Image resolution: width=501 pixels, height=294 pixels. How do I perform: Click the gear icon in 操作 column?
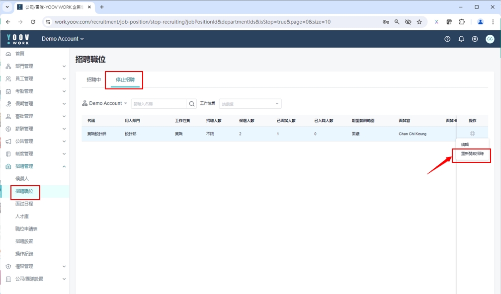tap(472, 134)
